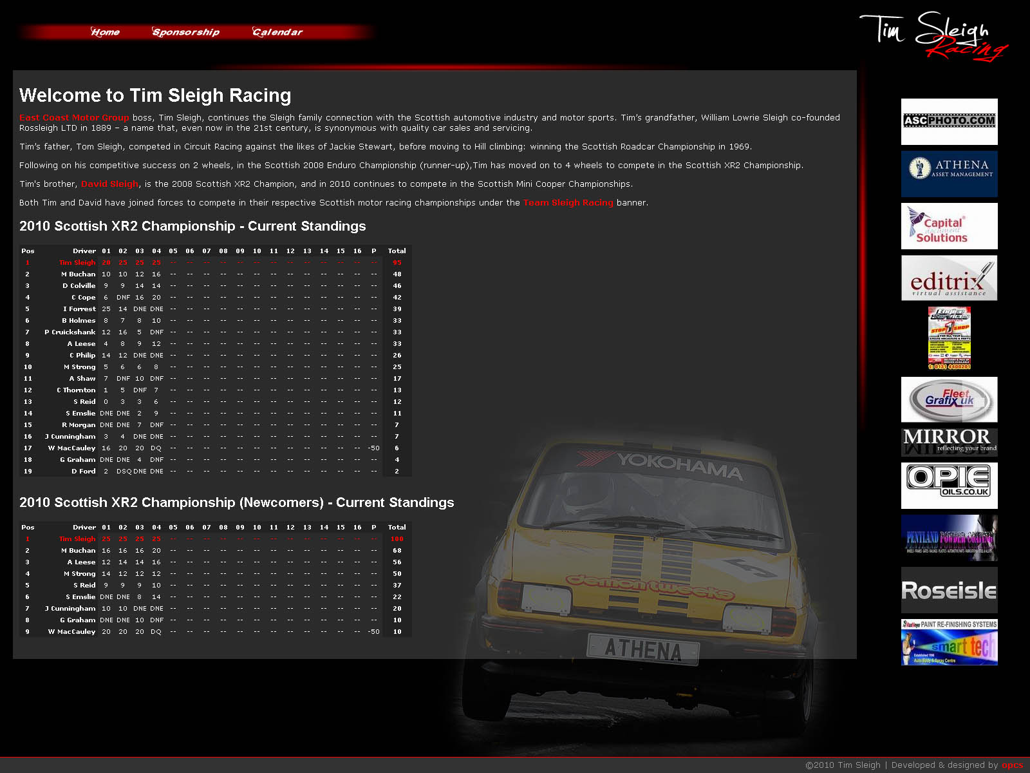Click the Athena Asset Management logo
The width and height of the screenshot is (1030, 773).
[x=949, y=174]
